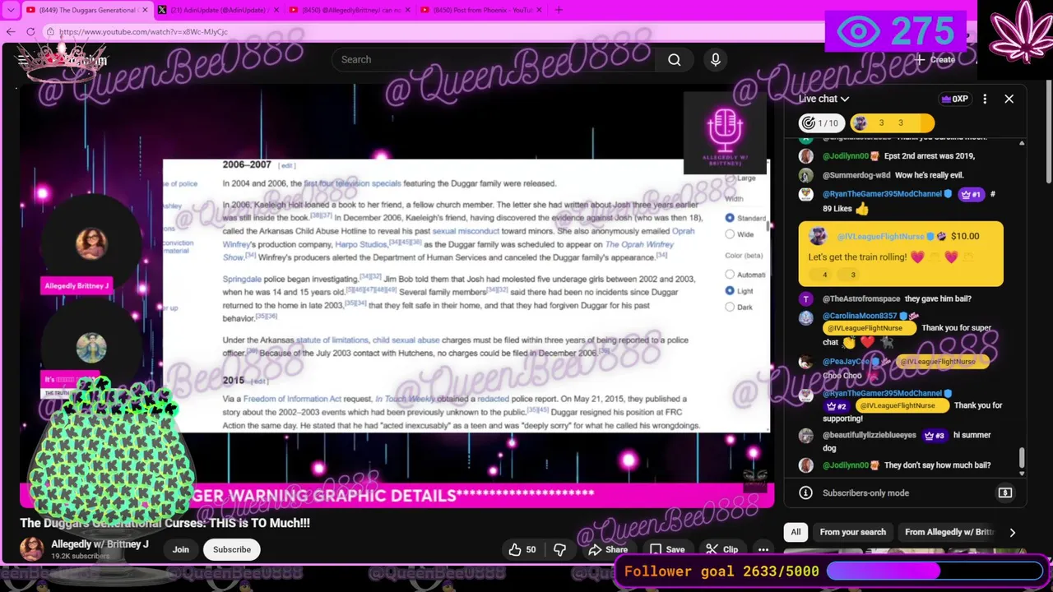
Task: Save the video to a playlist
Action: tap(666, 549)
